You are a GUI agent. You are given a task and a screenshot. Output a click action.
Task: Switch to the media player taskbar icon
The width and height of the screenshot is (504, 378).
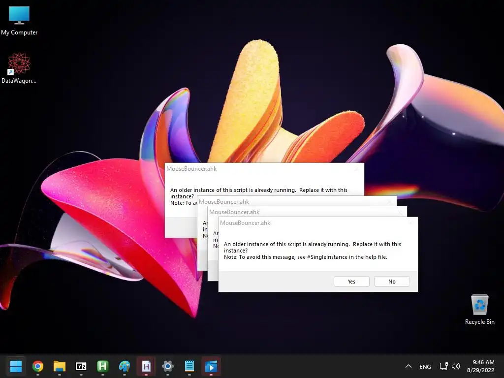(x=211, y=366)
